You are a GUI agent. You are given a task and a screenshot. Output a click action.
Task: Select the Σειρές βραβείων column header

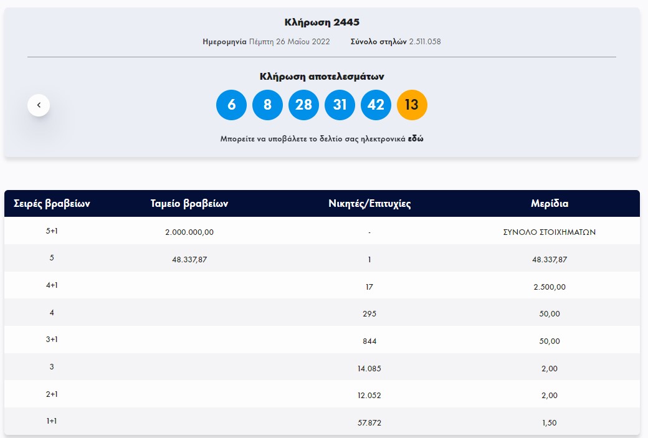click(x=50, y=204)
